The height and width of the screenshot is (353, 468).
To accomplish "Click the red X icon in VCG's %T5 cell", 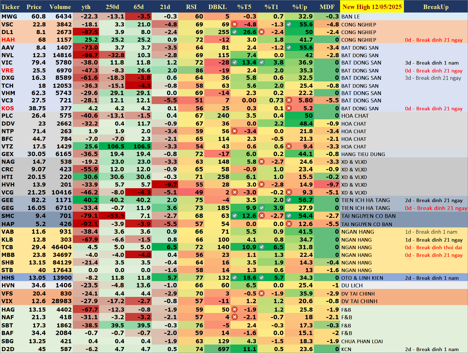I will [234, 192].
